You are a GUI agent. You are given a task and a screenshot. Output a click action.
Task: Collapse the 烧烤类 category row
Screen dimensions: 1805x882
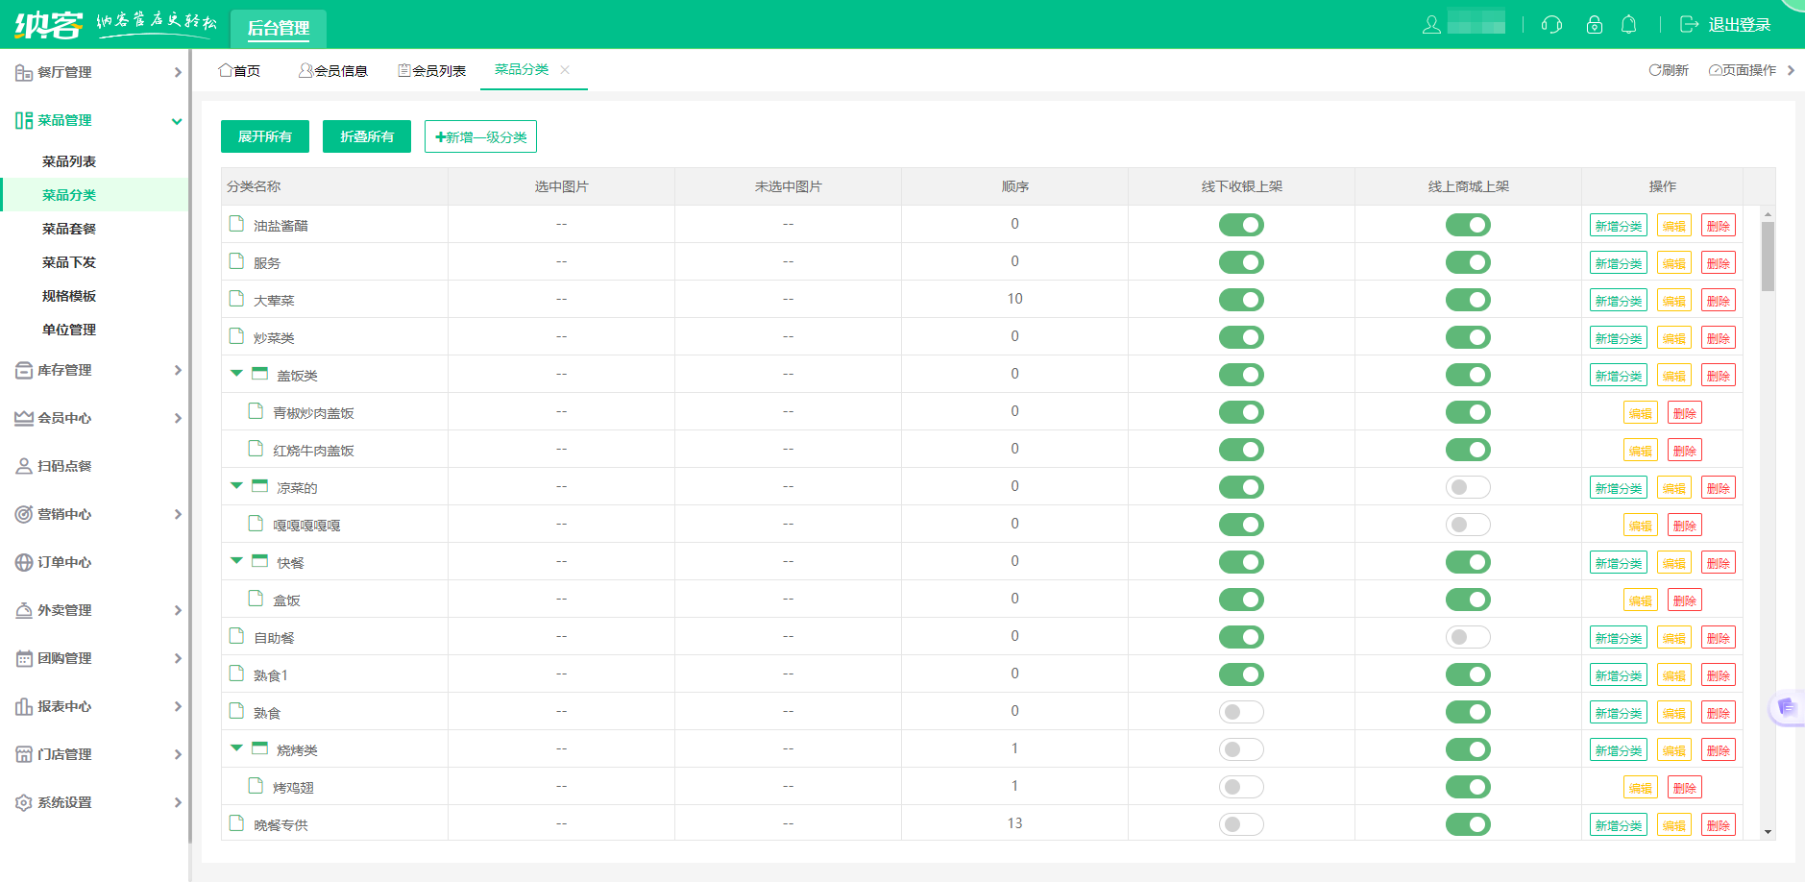[236, 747]
